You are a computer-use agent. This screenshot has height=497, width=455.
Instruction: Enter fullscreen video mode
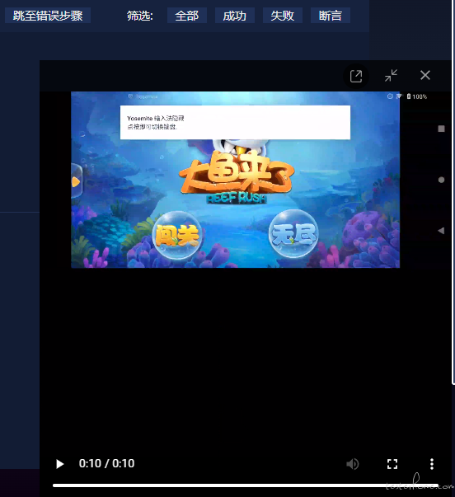(392, 464)
